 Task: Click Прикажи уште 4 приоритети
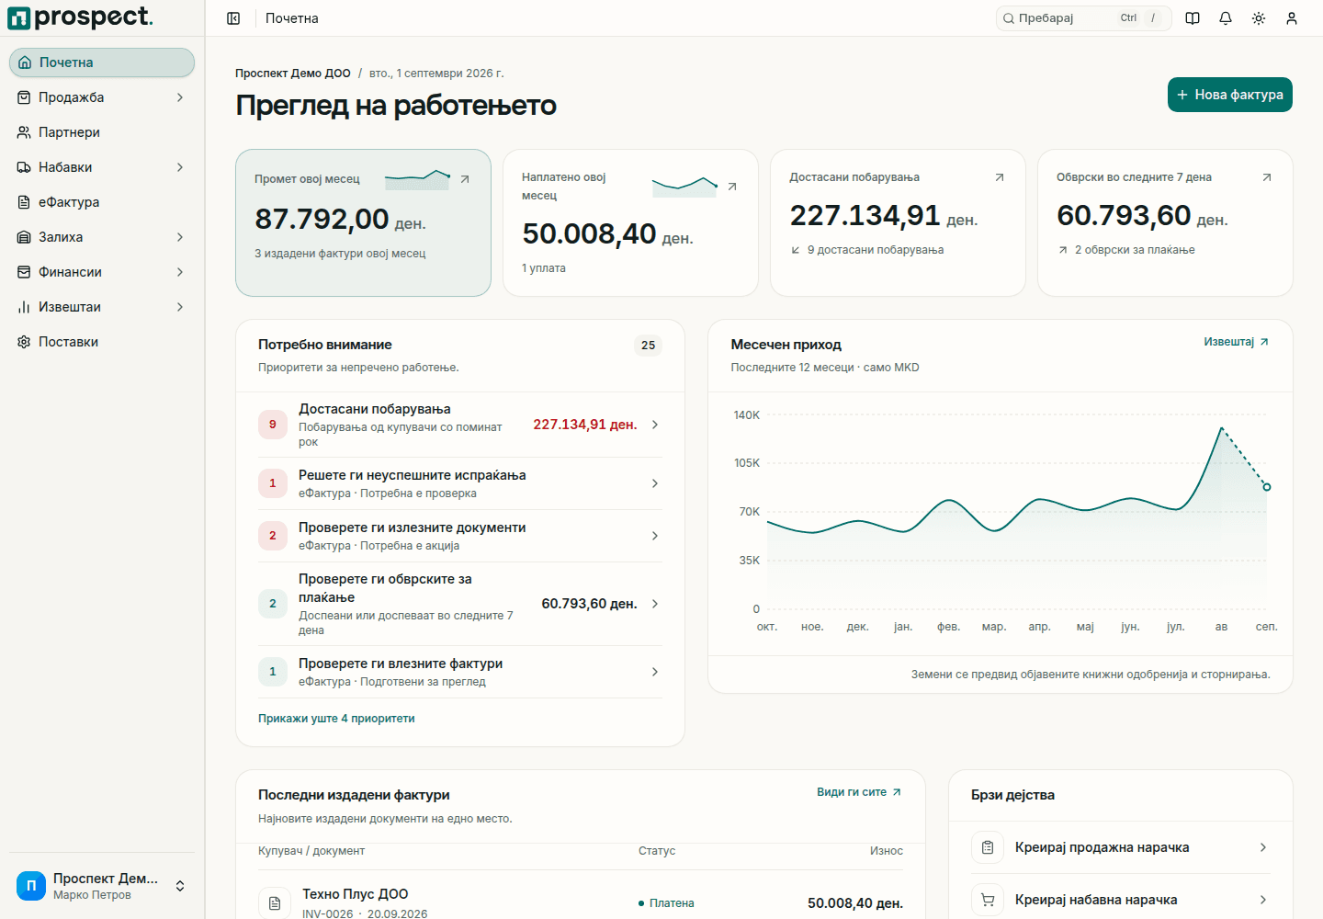pyautogui.click(x=336, y=719)
